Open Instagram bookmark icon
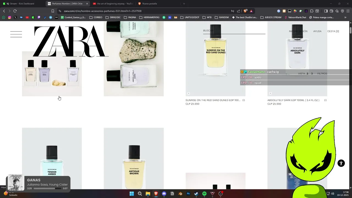352x198 pixels. pos(9,17)
